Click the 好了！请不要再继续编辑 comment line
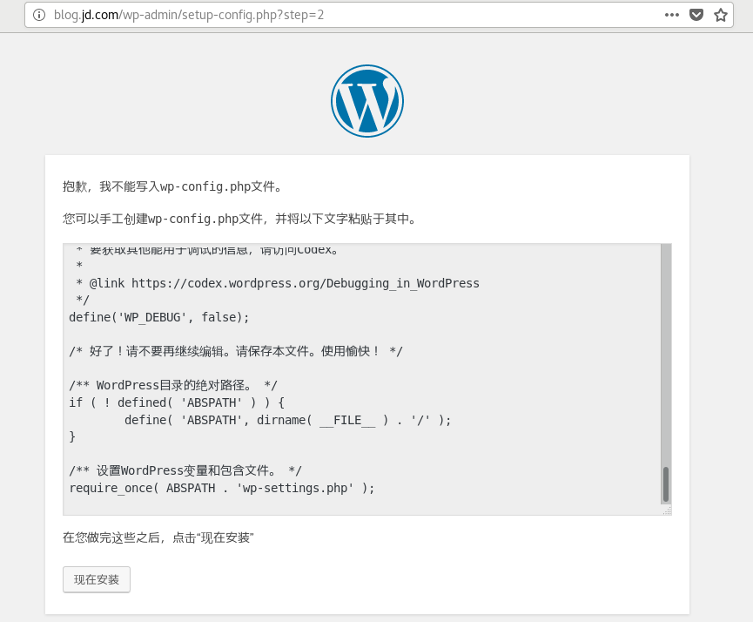 236,351
